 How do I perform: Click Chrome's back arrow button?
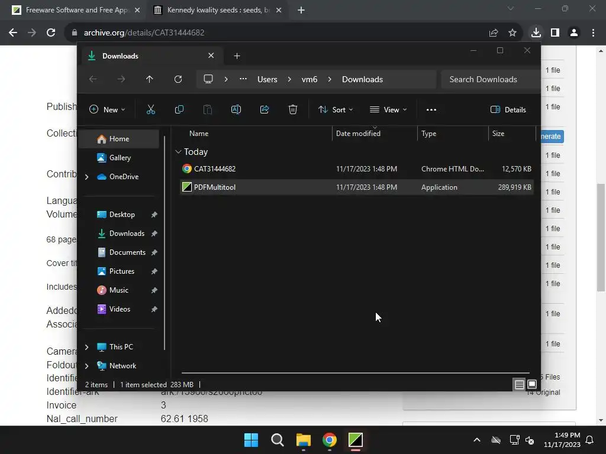[x=13, y=33]
